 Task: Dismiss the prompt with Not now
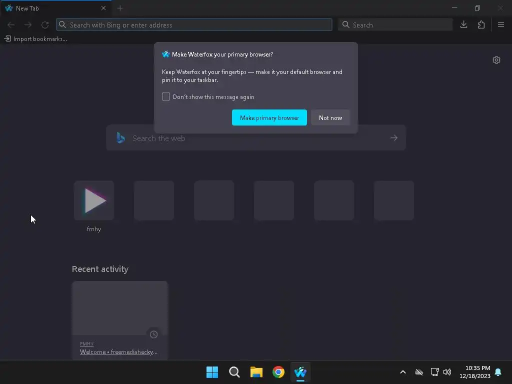(330, 117)
